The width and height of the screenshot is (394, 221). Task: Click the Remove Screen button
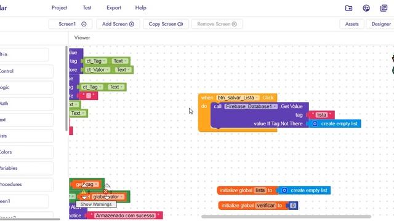coord(217,24)
